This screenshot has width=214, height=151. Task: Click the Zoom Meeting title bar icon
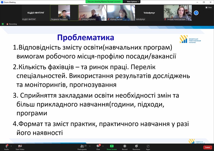(2, 2)
